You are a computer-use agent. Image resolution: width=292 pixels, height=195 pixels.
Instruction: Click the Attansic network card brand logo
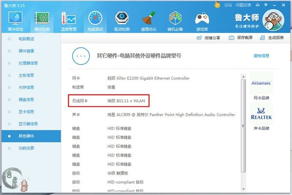[261, 83]
